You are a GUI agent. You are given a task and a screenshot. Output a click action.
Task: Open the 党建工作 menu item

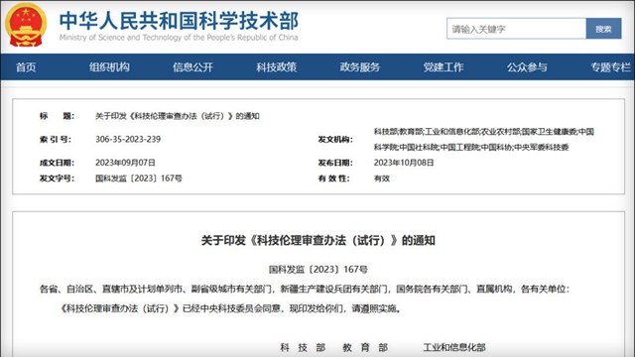pos(444,67)
